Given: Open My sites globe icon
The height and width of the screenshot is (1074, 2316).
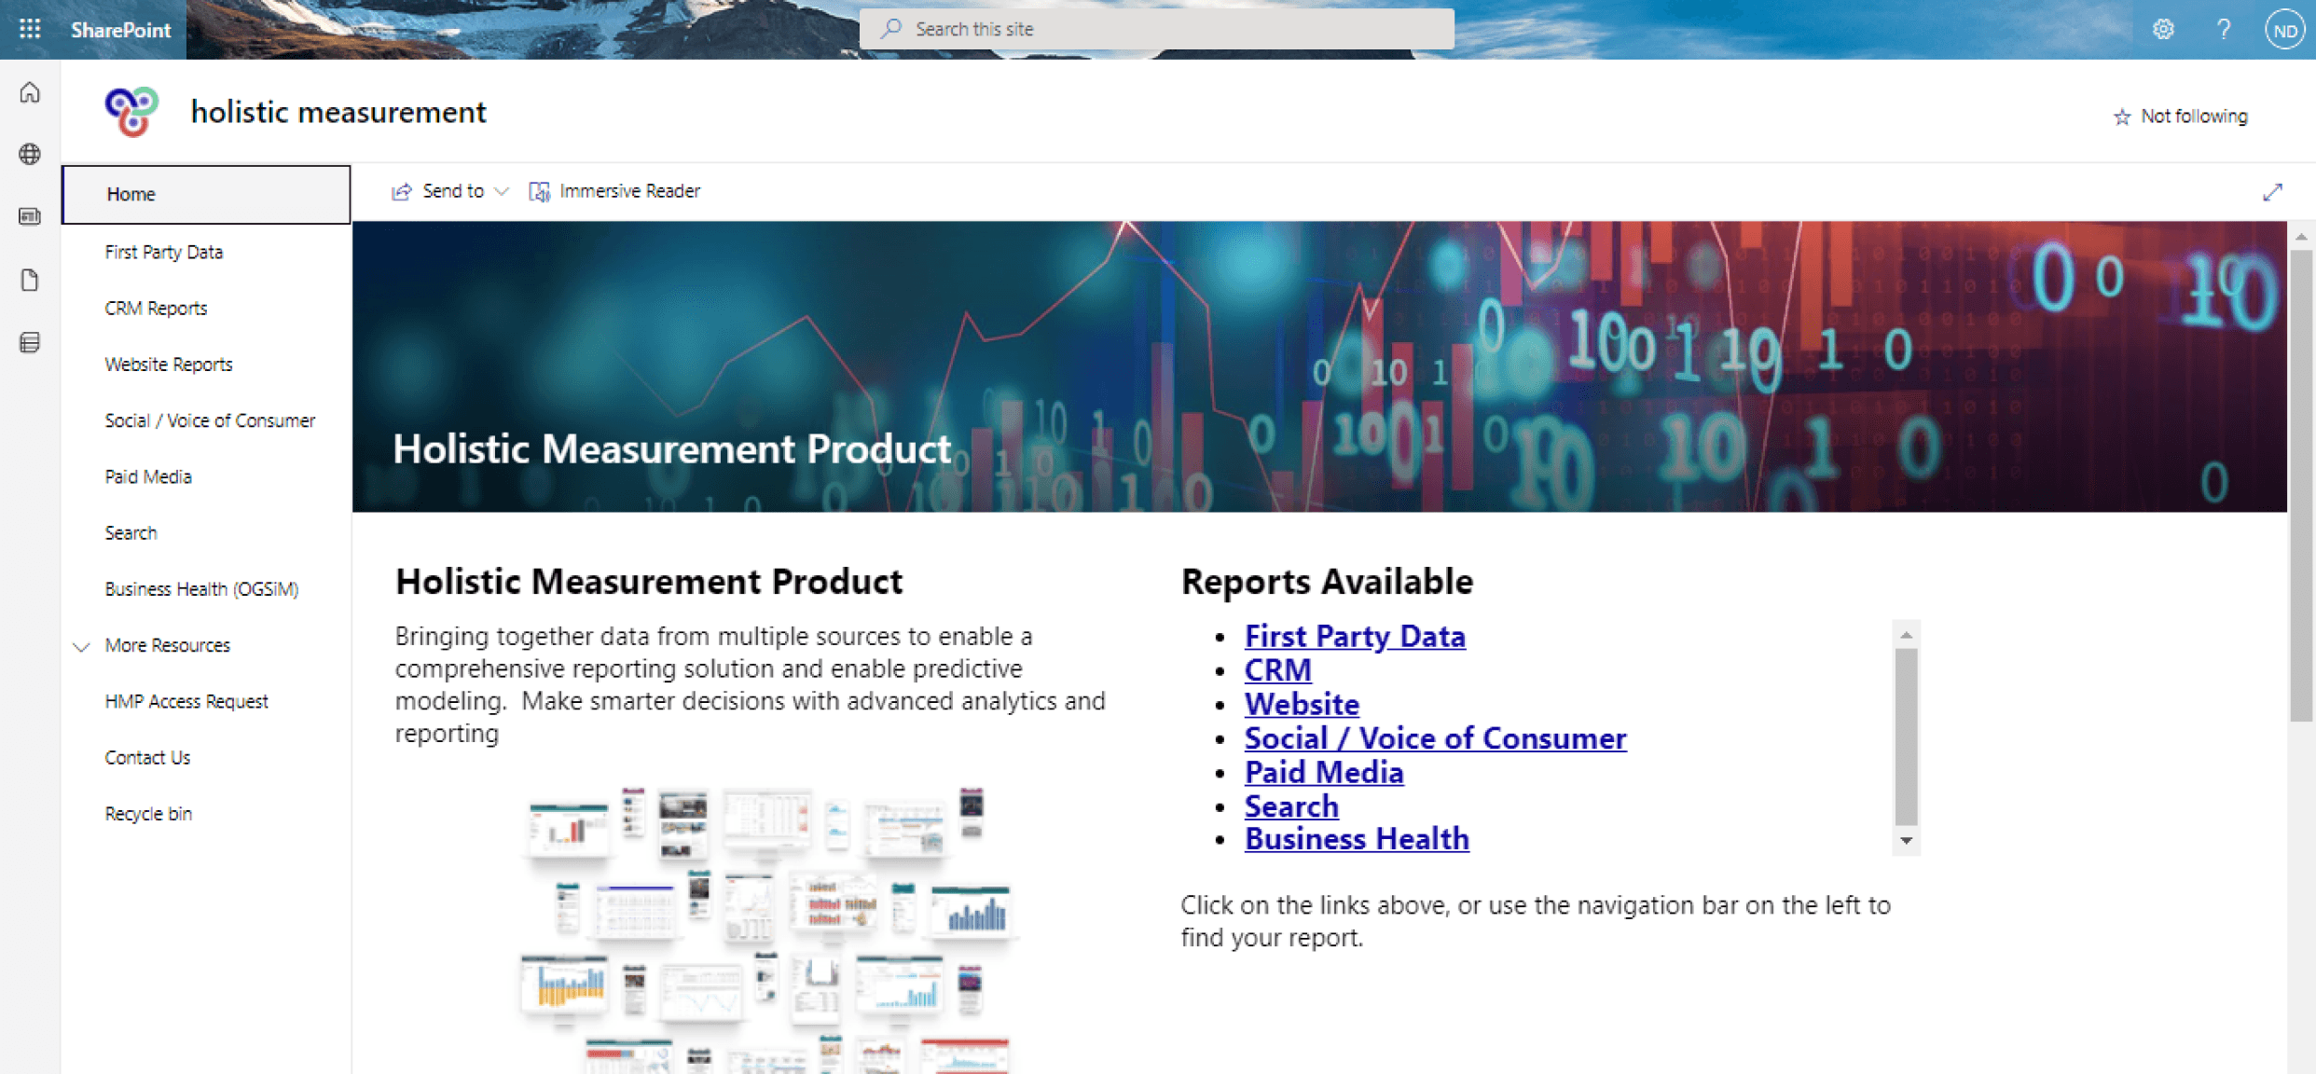Looking at the screenshot, I should pyautogui.click(x=30, y=154).
